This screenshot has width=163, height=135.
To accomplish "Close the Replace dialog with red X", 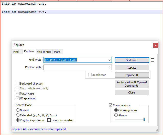I will coord(155,45).
